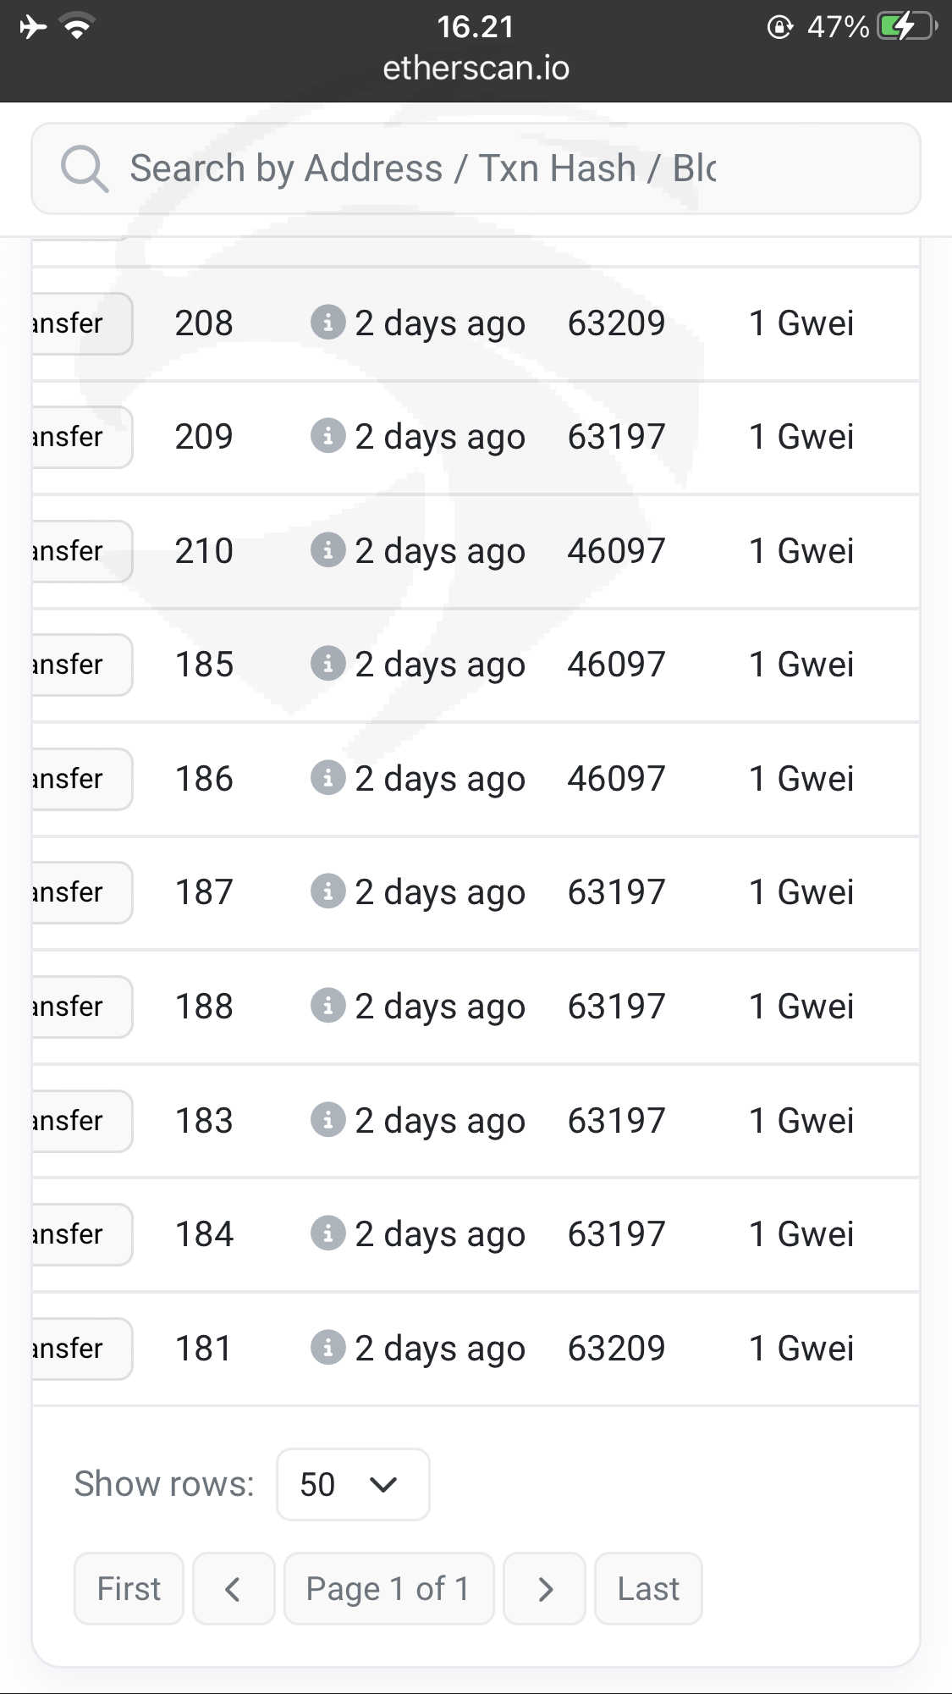Click info icon in row 185
Image resolution: width=952 pixels, height=1694 pixels.
click(x=327, y=664)
